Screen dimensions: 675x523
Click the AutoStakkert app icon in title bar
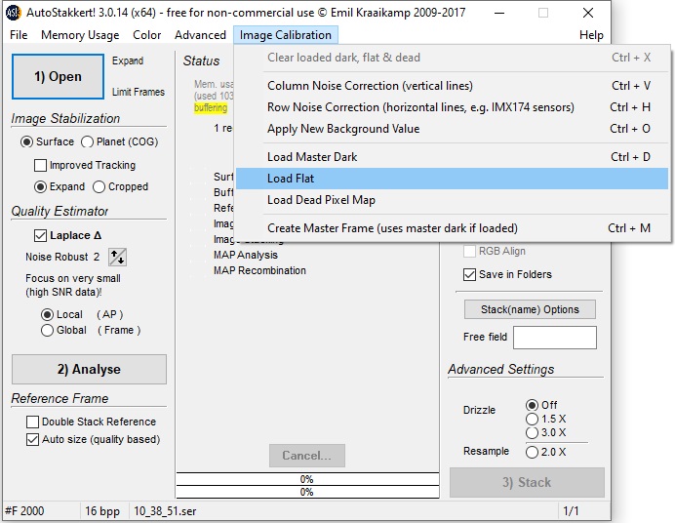(14, 13)
